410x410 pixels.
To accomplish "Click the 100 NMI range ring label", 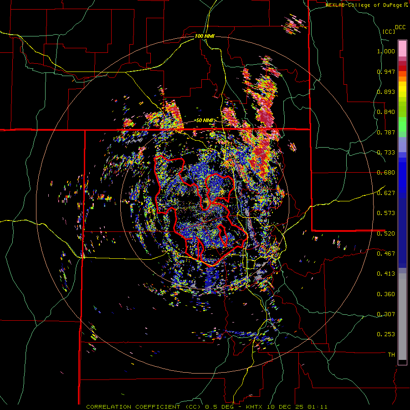I will [205, 36].
